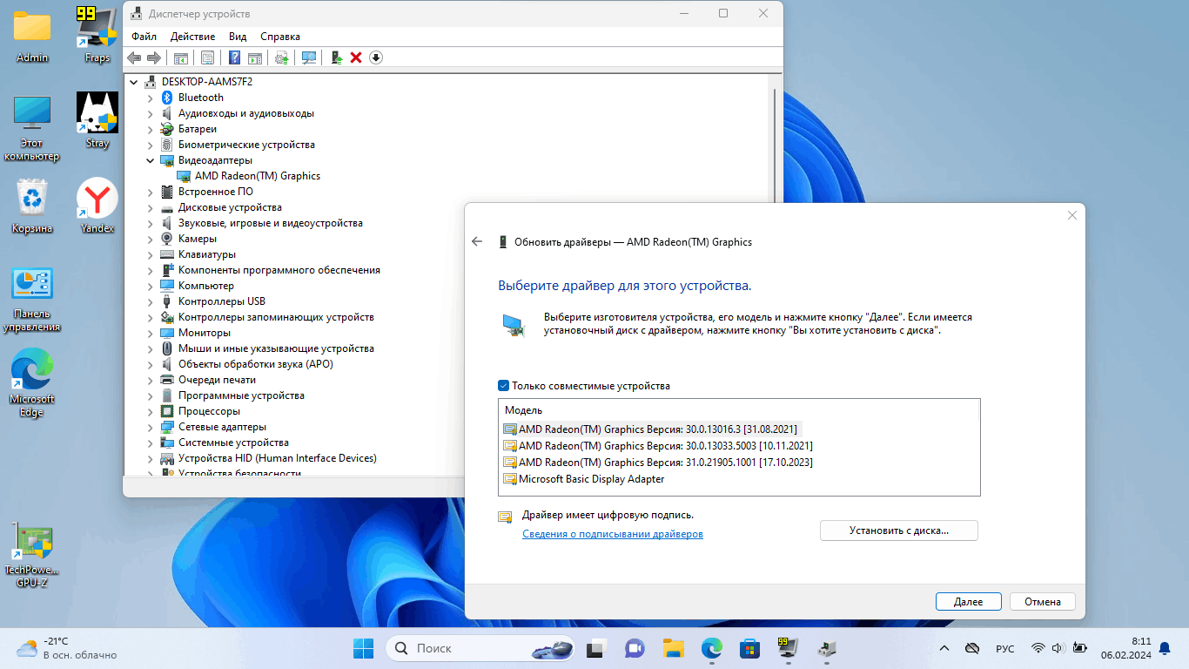Click Установить с диска button
The height and width of the screenshot is (669, 1189).
point(899,530)
